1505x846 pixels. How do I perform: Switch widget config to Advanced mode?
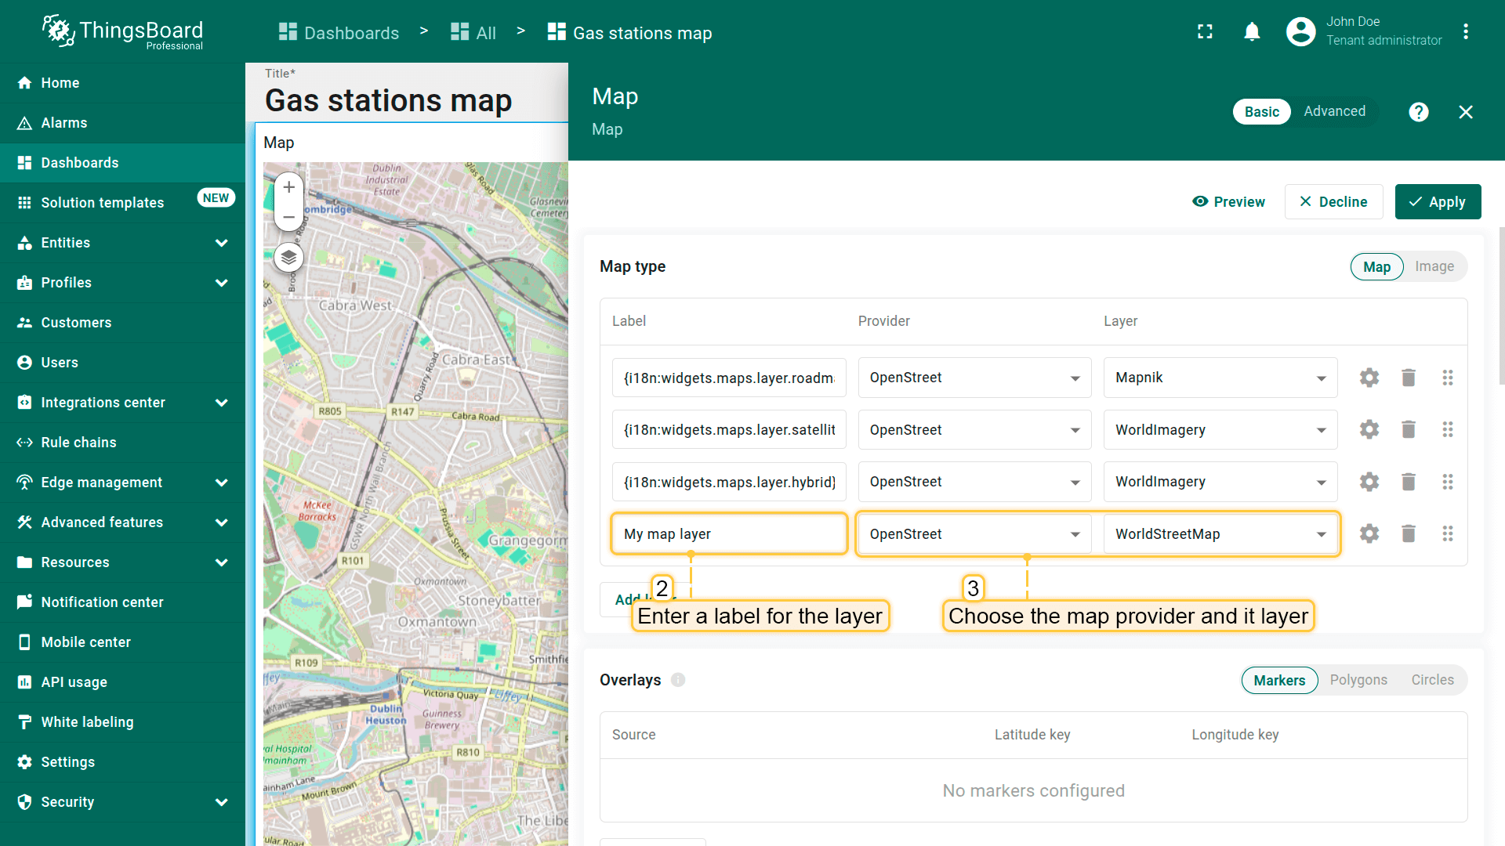pyautogui.click(x=1334, y=111)
